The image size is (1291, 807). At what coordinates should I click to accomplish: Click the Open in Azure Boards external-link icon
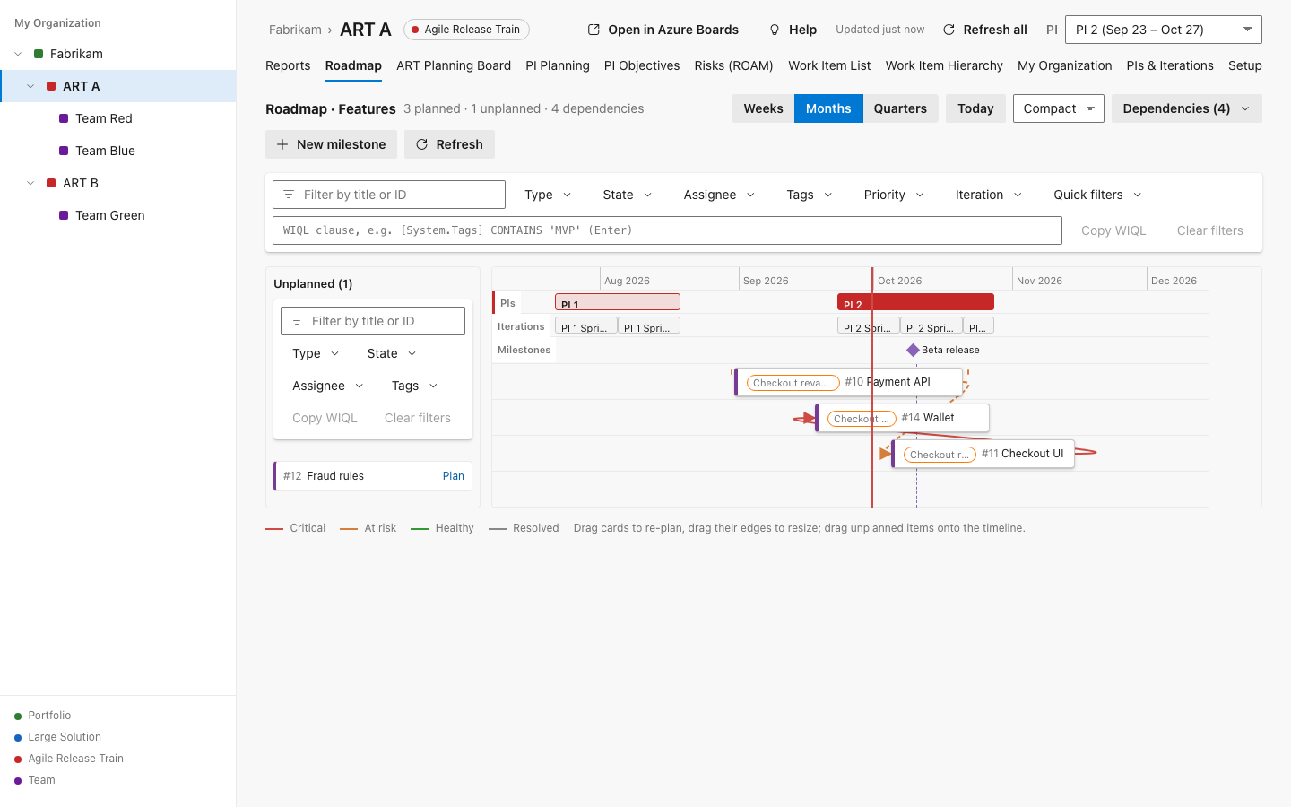tap(594, 30)
